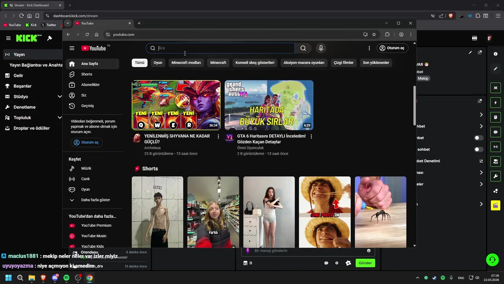Image resolution: width=504 pixels, height=284 pixels.
Task: Open 'YouTube Premium' link
Action: 93,226
